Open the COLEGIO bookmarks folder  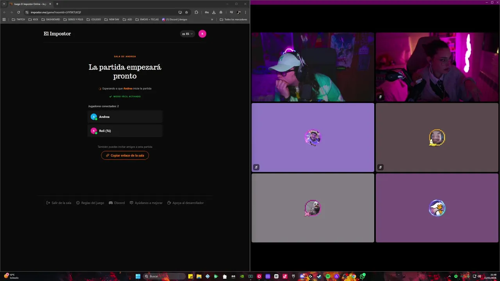click(x=94, y=20)
